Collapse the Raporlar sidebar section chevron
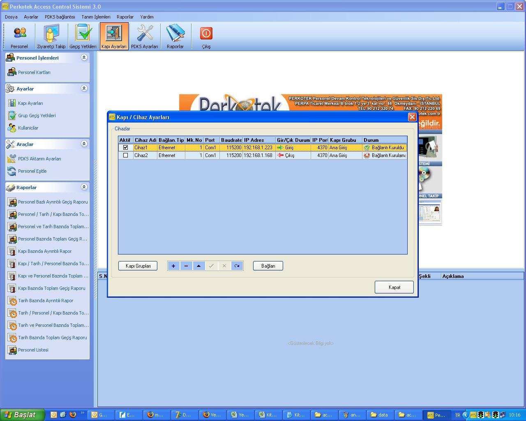526x421 pixels. pyautogui.click(x=84, y=187)
